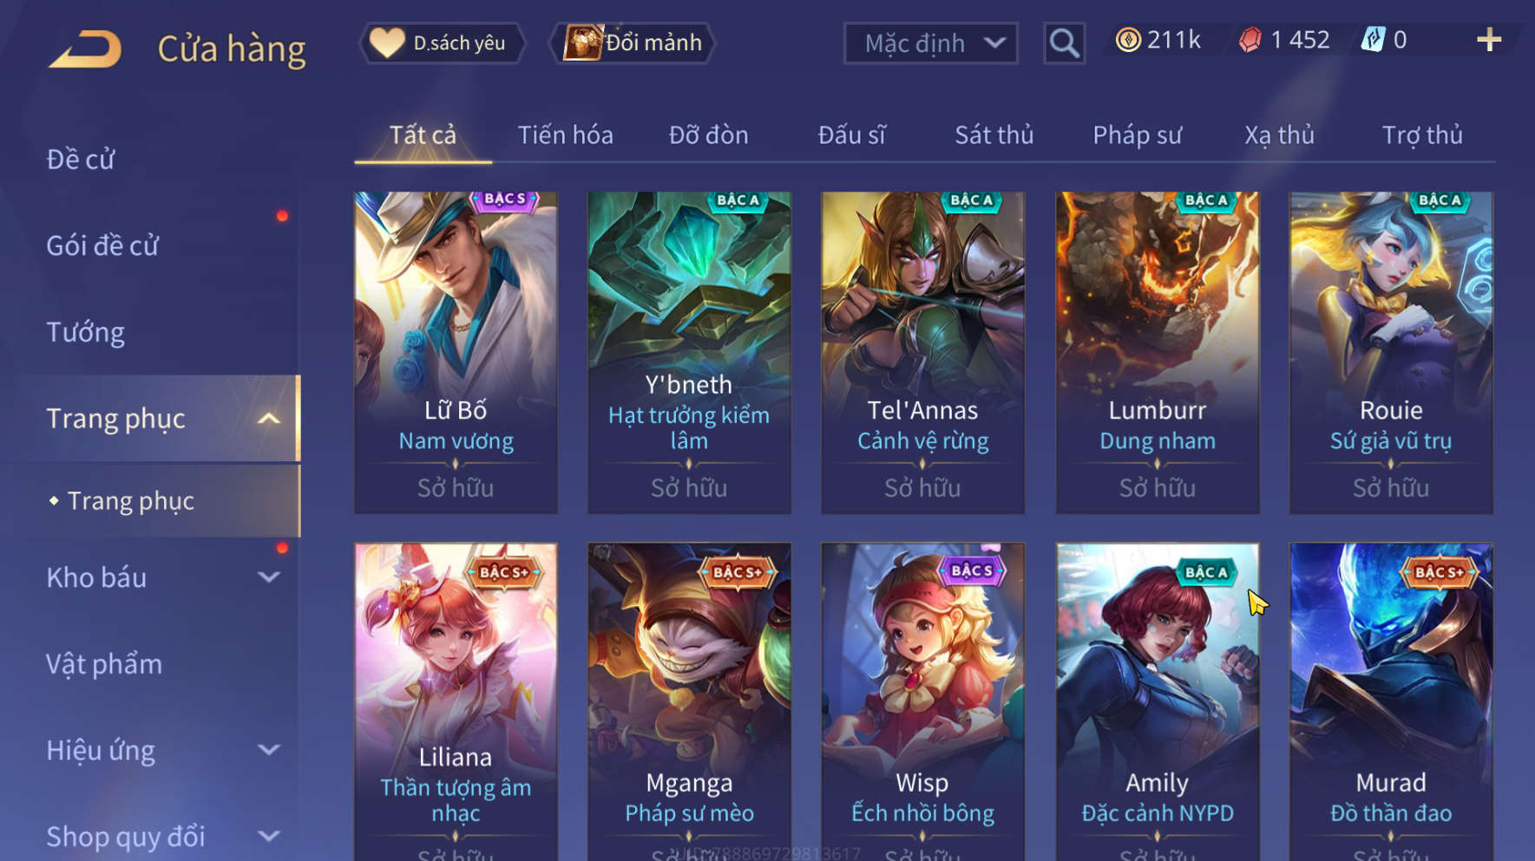Select Lữ Bố Nam vương skin card
This screenshot has width=1535, height=861.
(x=456, y=353)
